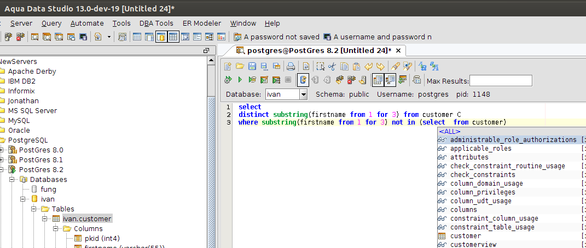586x248 pixels.
Task: Toggle the auto-commit database button
Action: pos(303,79)
